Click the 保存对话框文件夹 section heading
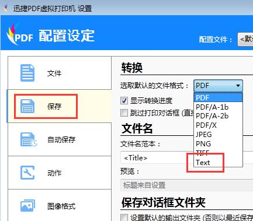The width and height of the screenshot is (253, 221). coord(164,202)
